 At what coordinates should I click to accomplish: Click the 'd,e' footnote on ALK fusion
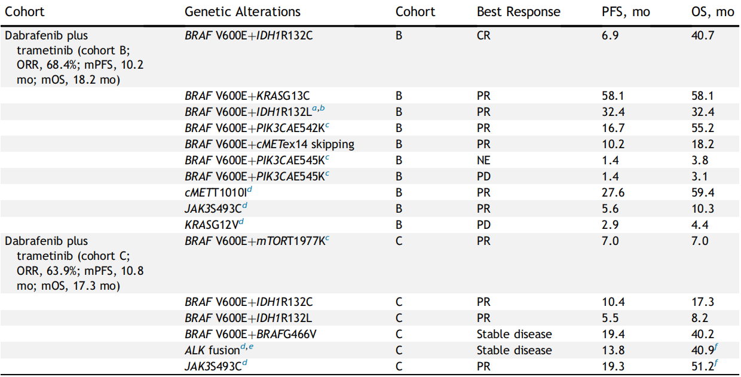(250, 347)
